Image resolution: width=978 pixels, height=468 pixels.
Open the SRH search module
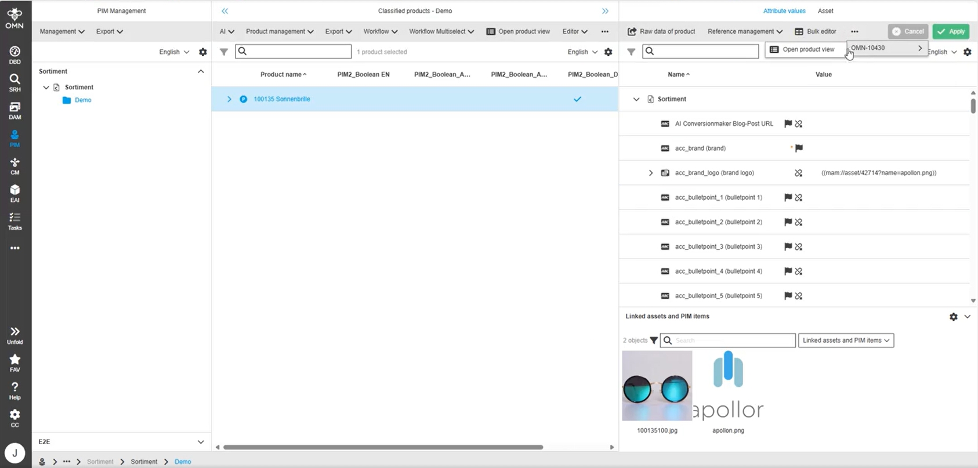pos(15,82)
